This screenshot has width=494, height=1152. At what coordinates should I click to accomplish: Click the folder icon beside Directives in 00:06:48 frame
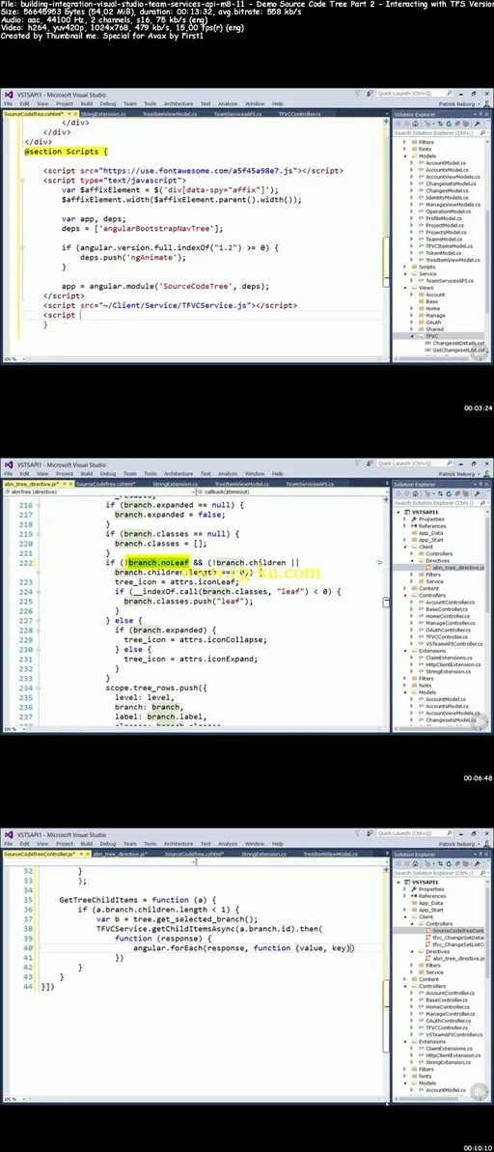[421, 561]
